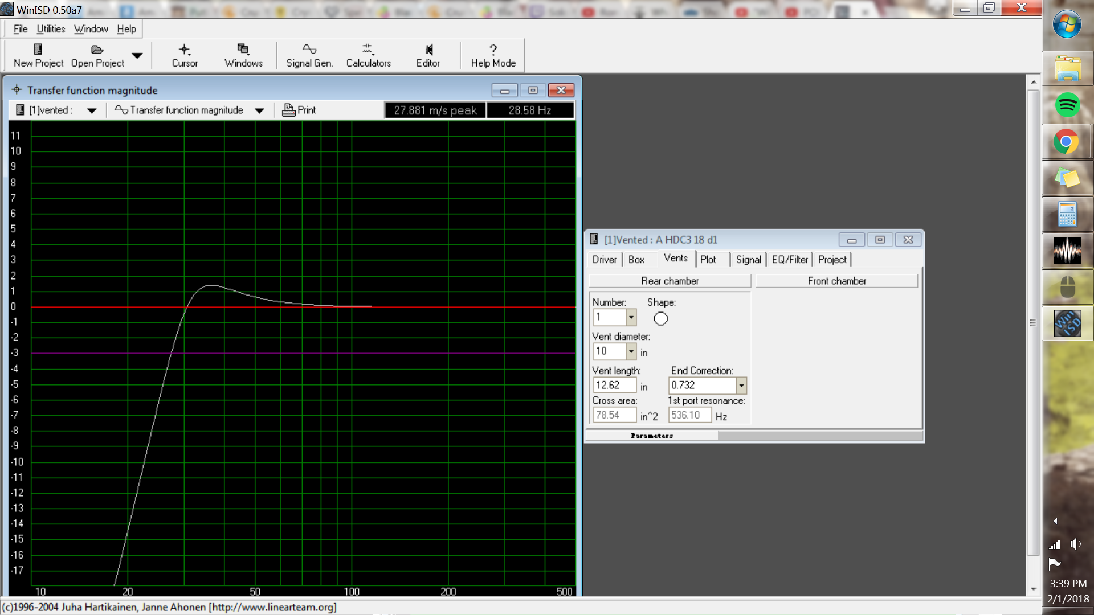Expand the Vent diameter dropdown
This screenshot has height=615, width=1094.
(x=631, y=351)
